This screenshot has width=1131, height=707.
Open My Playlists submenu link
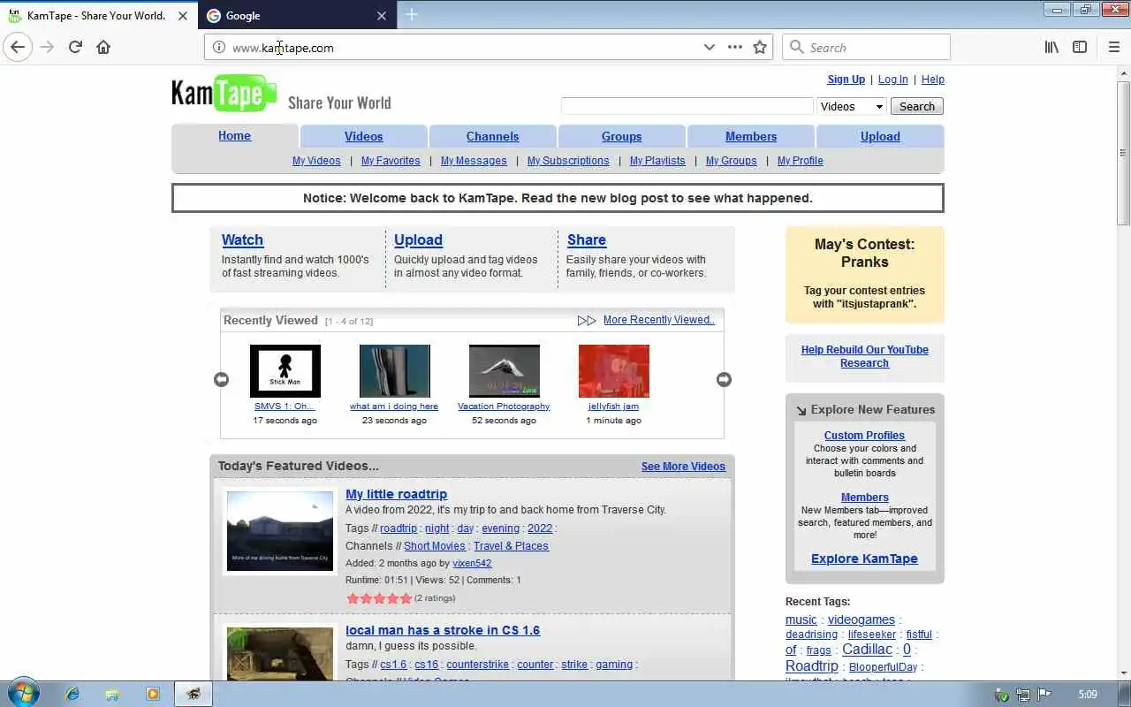[657, 160]
